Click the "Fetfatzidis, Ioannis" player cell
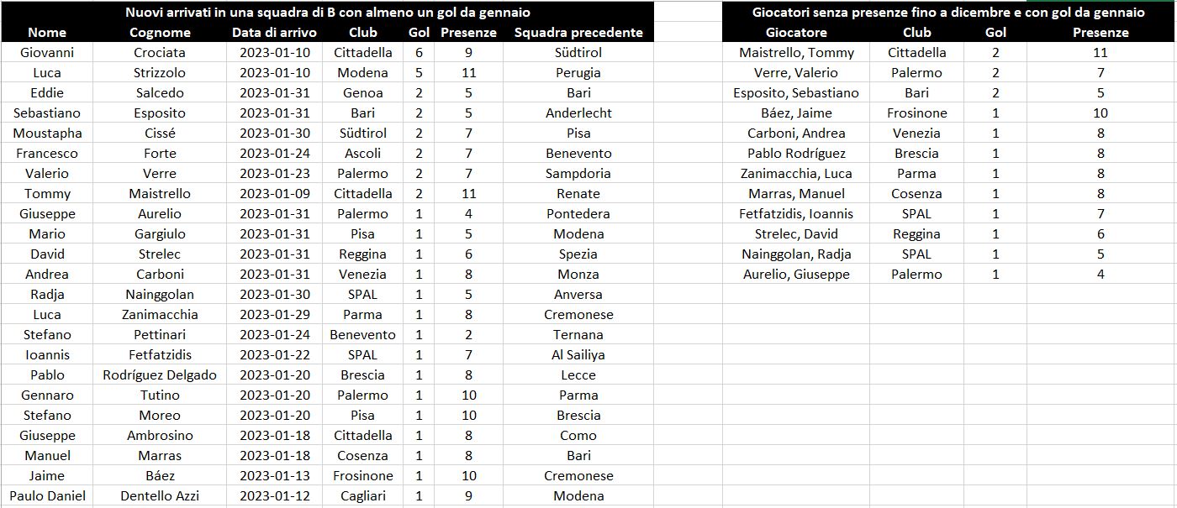1177x508 pixels. pyautogui.click(x=795, y=213)
